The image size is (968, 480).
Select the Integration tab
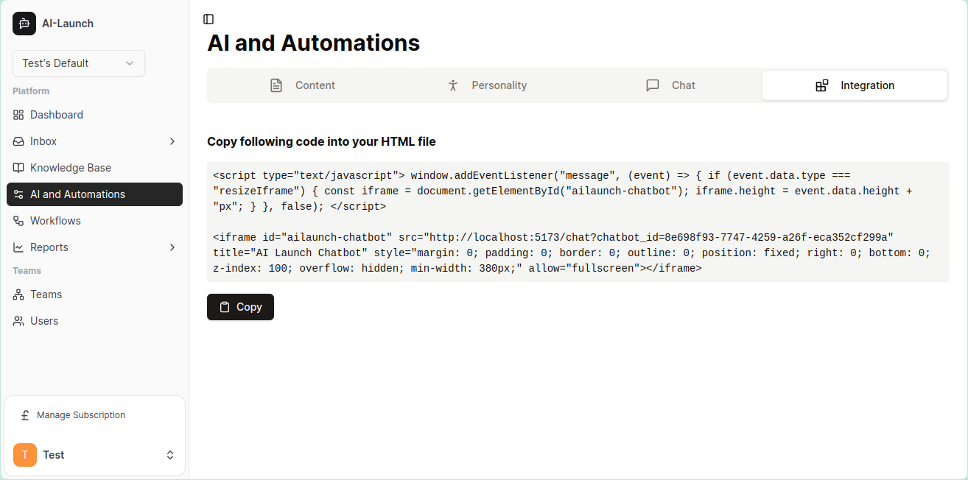point(855,85)
